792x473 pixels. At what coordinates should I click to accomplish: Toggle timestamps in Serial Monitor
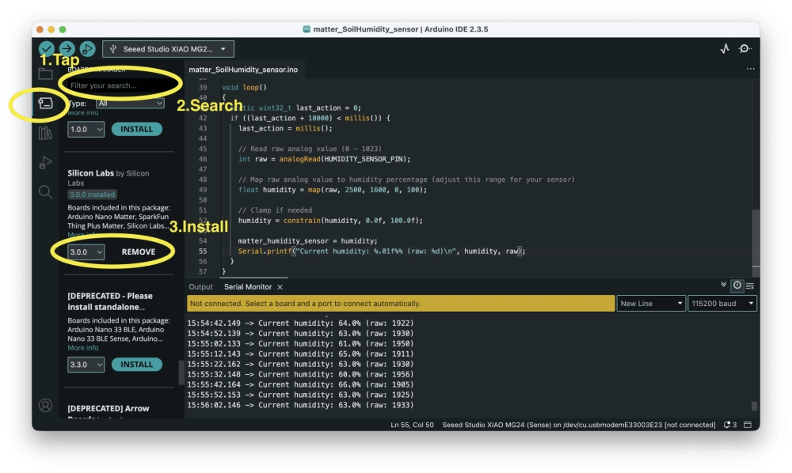pos(737,285)
